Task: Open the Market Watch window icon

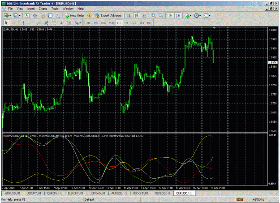Action: click(27, 16)
